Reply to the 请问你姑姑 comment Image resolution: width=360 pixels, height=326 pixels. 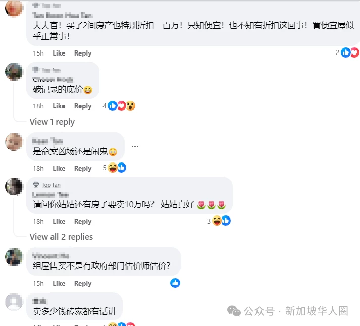(x=83, y=221)
